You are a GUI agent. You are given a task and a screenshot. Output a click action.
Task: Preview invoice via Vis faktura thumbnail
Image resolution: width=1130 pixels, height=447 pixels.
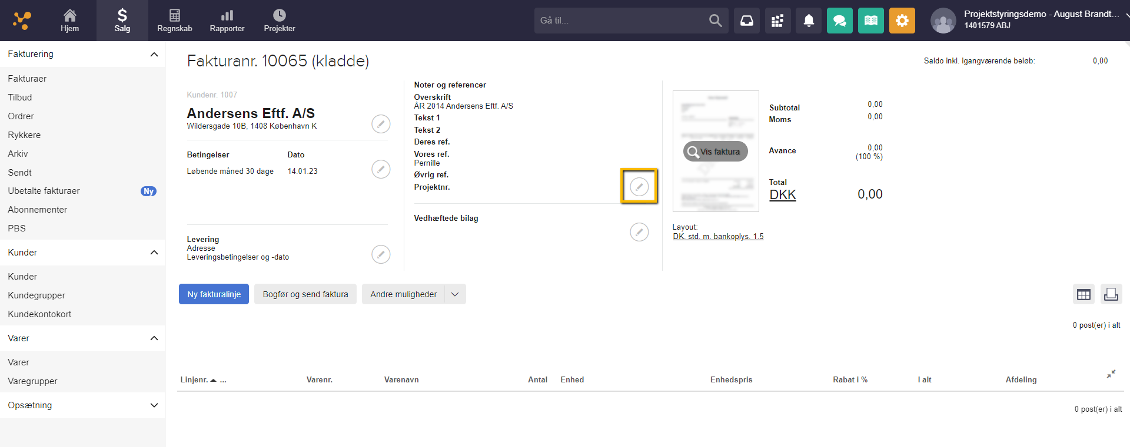tap(715, 152)
